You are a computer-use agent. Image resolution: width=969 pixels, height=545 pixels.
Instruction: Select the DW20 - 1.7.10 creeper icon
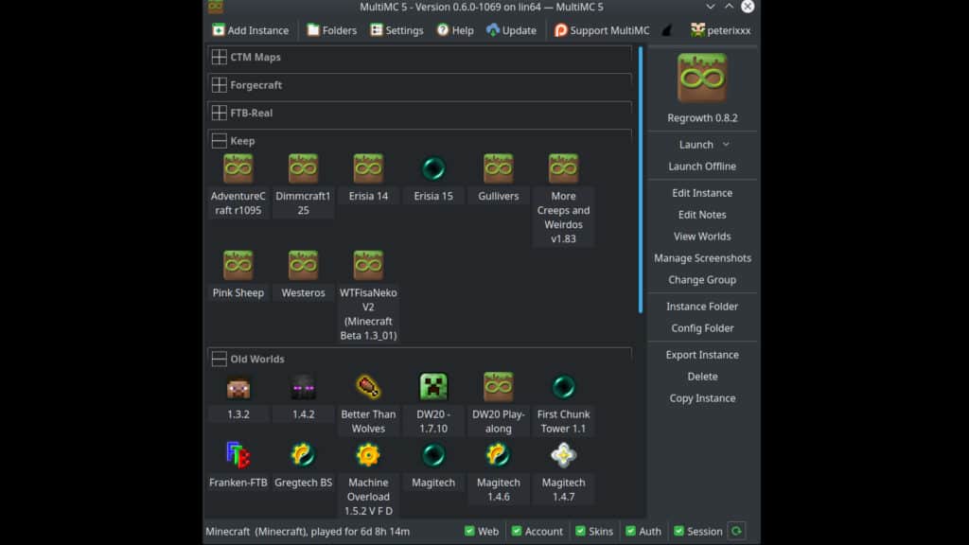tap(433, 387)
